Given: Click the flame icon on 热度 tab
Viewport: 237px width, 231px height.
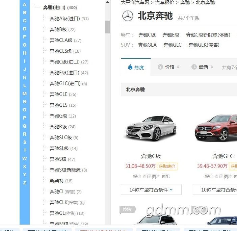Looking at the screenshot, I should [x=130, y=67].
